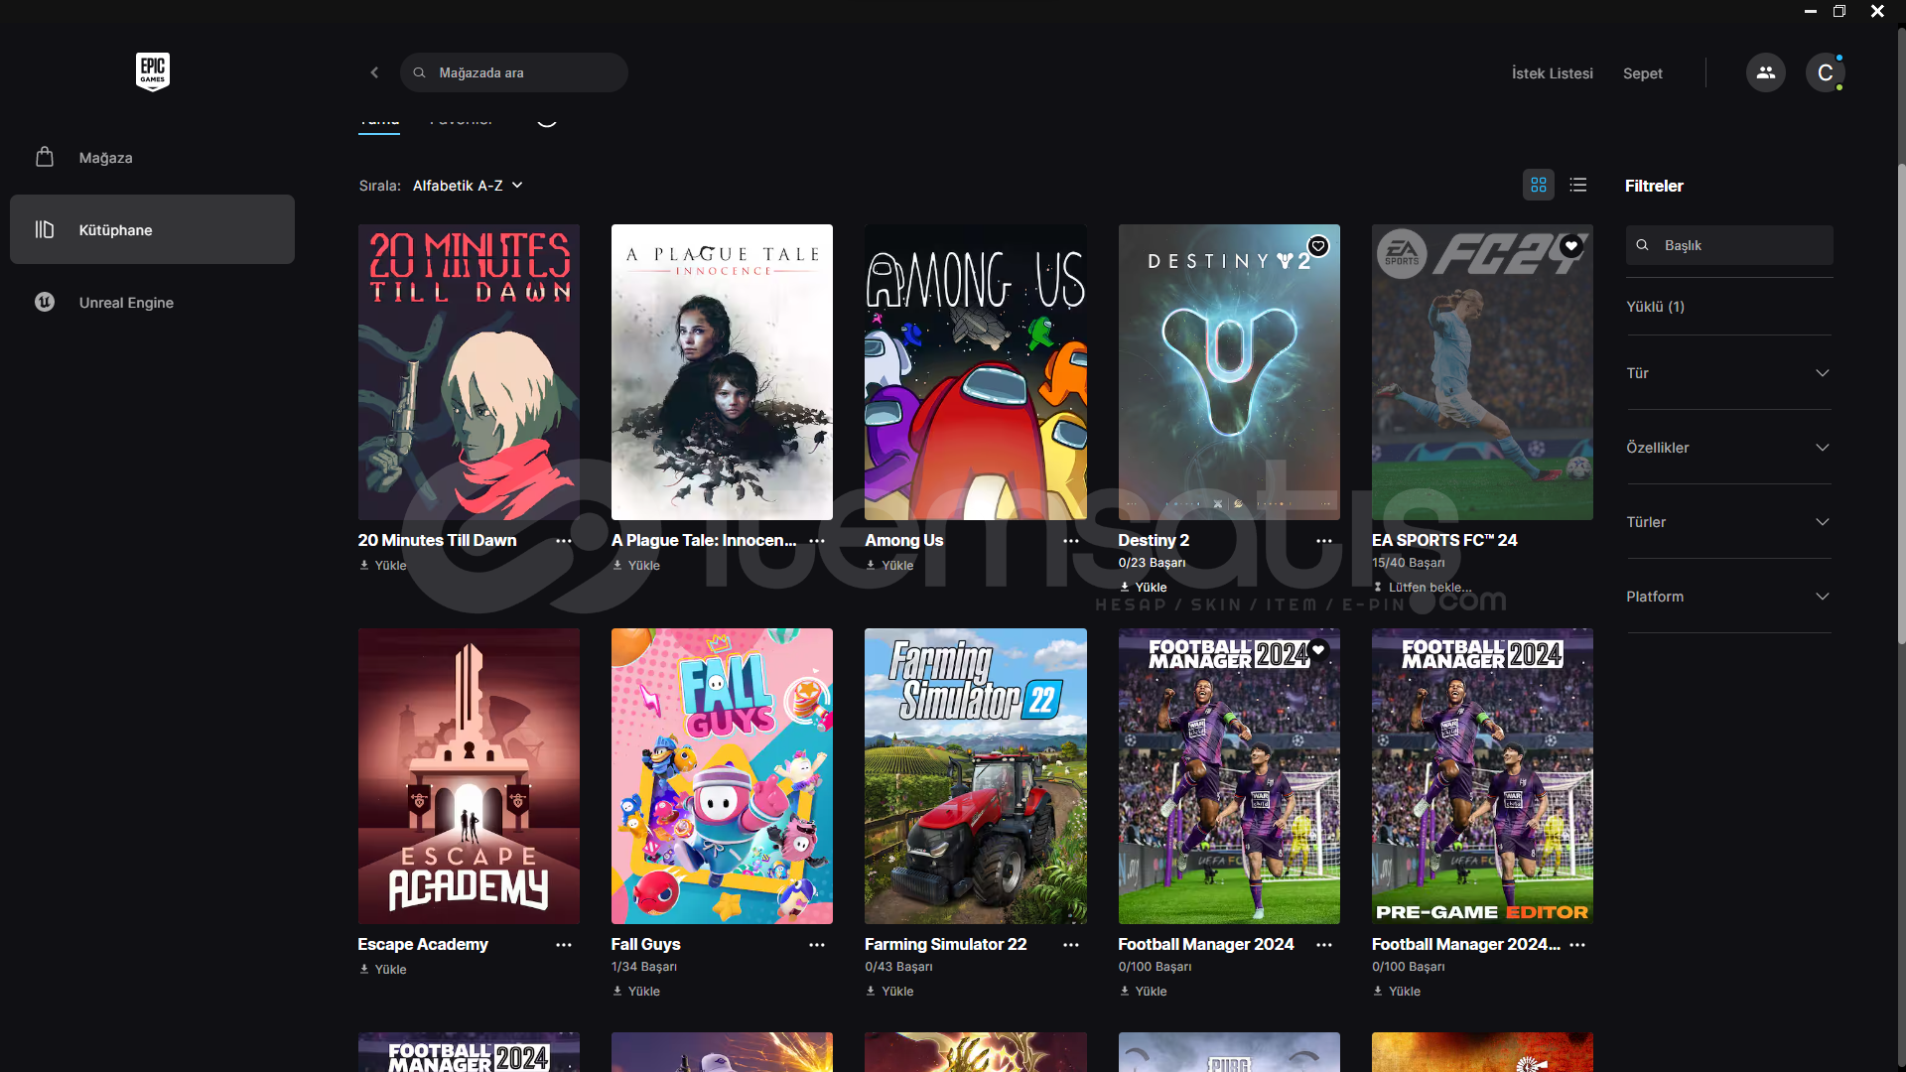Switch to grid view layout
Image resolution: width=1906 pixels, height=1072 pixels.
click(x=1539, y=185)
